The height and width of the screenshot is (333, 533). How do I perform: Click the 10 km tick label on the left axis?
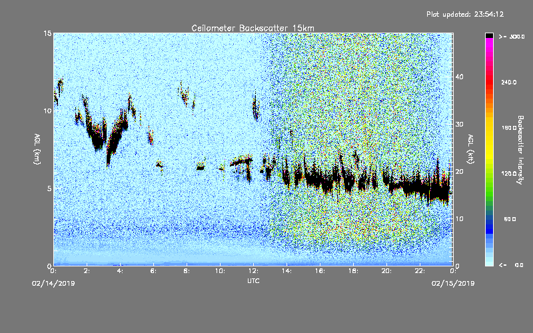coord(47,111)
